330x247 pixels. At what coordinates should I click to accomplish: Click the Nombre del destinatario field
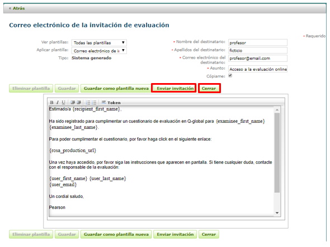[258, 42]
